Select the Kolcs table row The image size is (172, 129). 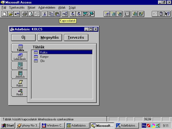coord(63,52)
